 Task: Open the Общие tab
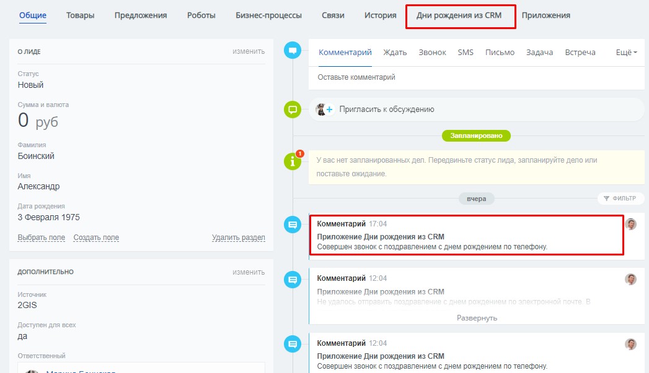point(33,15)
